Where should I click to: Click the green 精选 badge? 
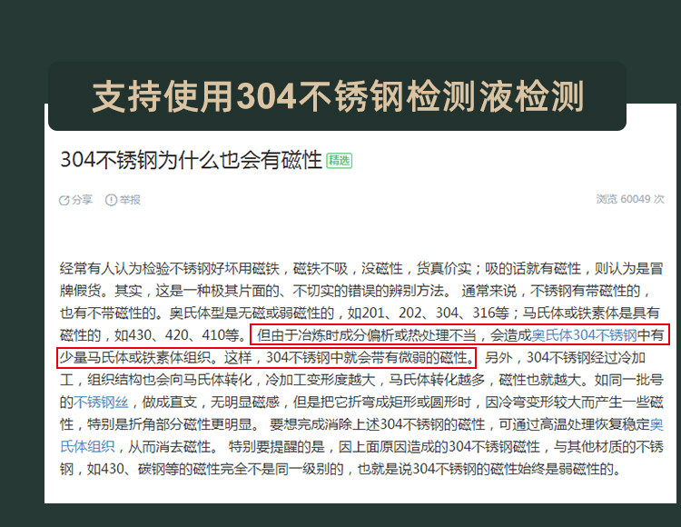pos(339,161)
